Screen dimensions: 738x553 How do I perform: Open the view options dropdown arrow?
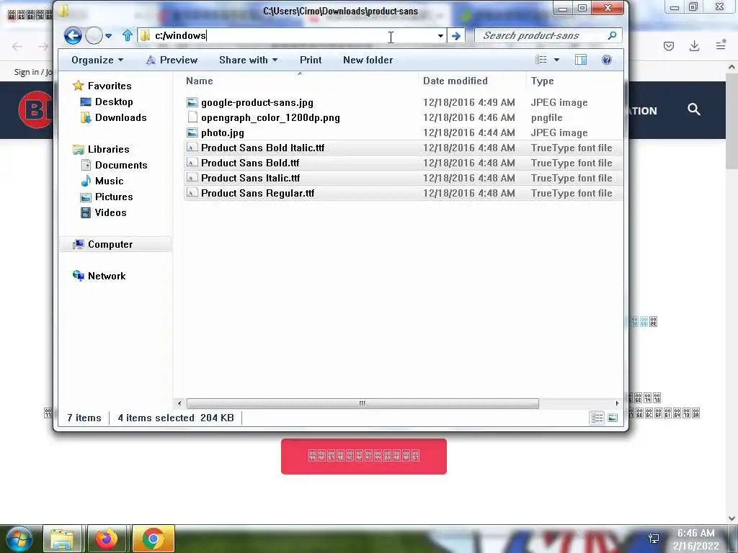[x=557, y=60]
